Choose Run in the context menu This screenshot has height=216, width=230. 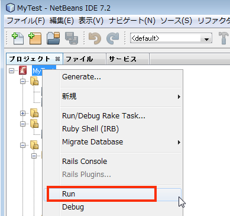[112, 194]
